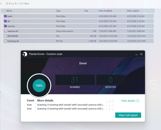
Task: Click the Panda Dome logo icon
Action: click(x=25, y=54)
